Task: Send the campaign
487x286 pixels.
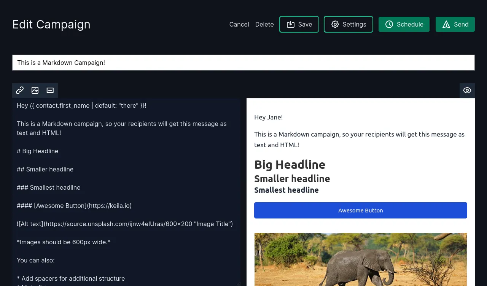Action: pyautogui.click(x=455, y=24)
